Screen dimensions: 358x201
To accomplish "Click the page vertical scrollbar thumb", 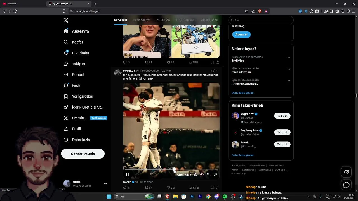I will pyautogui.click(x=357, y=95).
